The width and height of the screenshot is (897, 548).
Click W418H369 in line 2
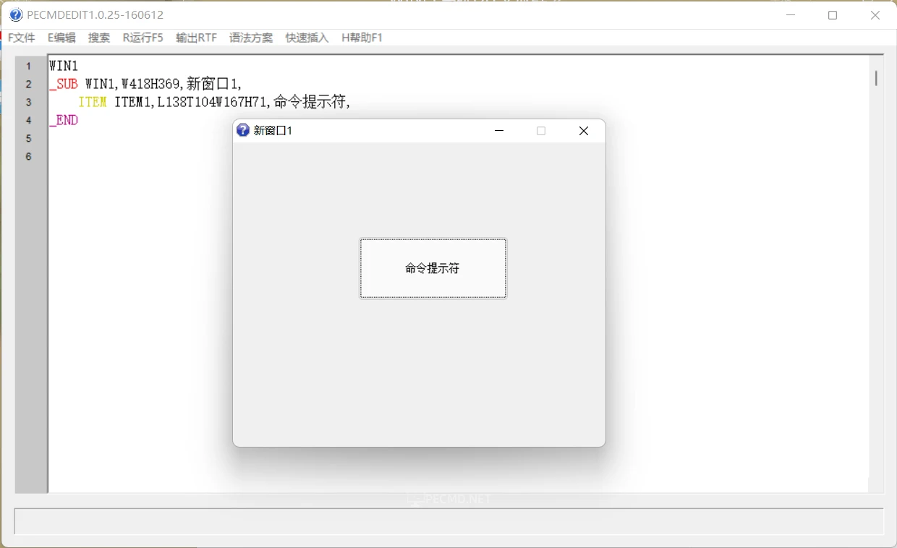150,84
